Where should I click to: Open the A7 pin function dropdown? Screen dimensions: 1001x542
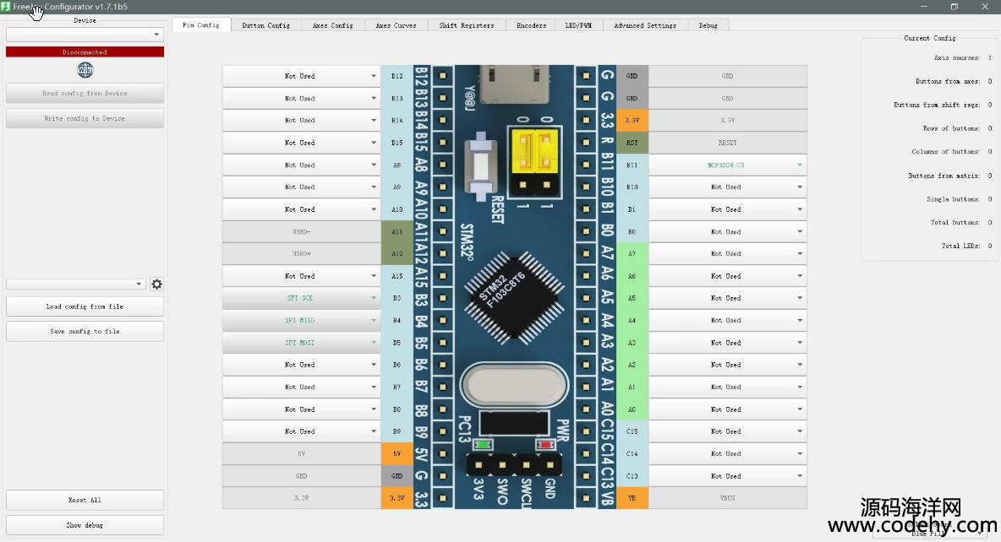tap(728, 254)
